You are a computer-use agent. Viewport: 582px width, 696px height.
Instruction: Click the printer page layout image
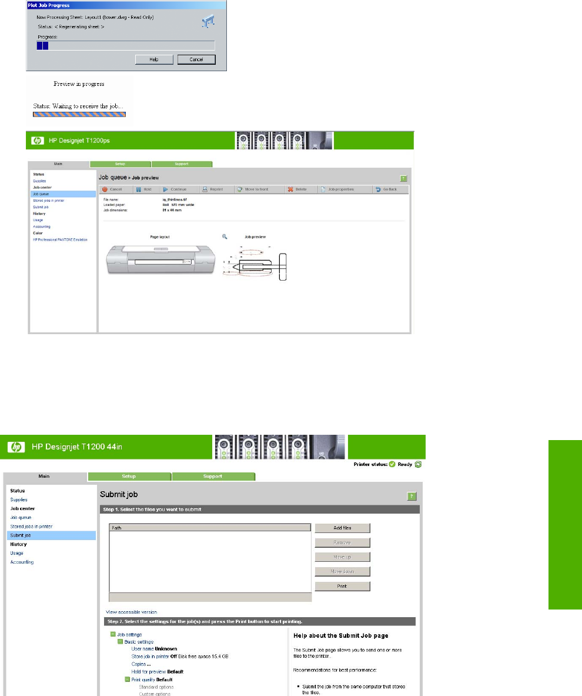click(x=161, y=259)
